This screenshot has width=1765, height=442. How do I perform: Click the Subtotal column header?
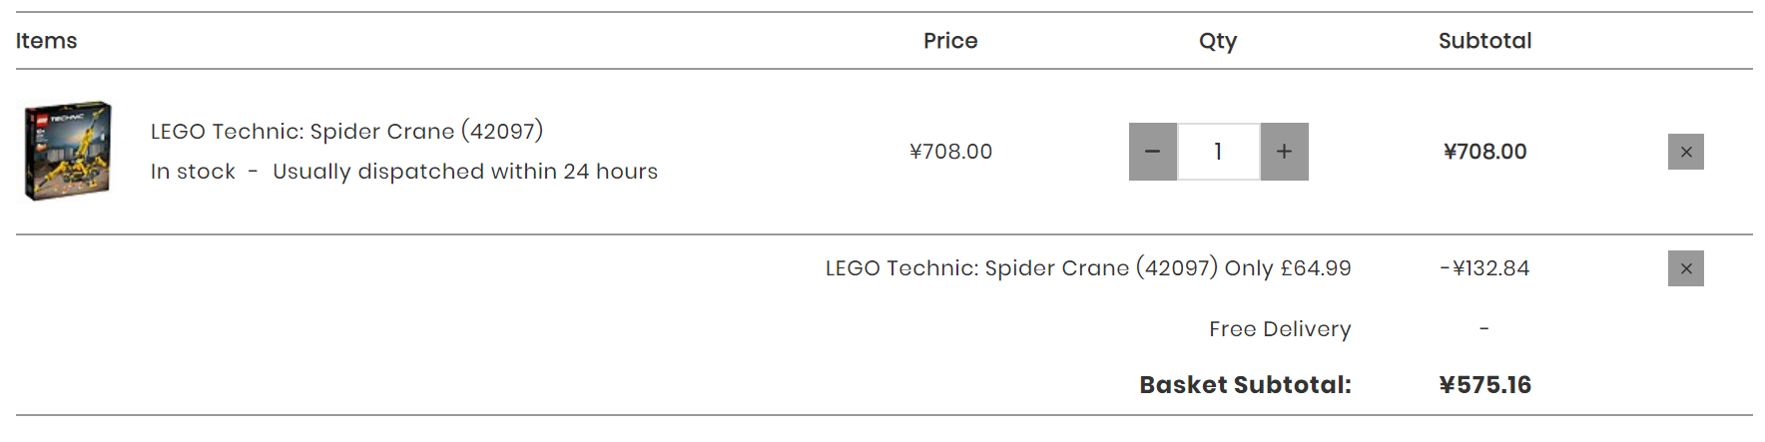click(x=1484, y=41)
